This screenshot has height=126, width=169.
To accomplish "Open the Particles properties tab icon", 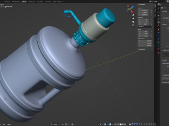I will (158, 36).
